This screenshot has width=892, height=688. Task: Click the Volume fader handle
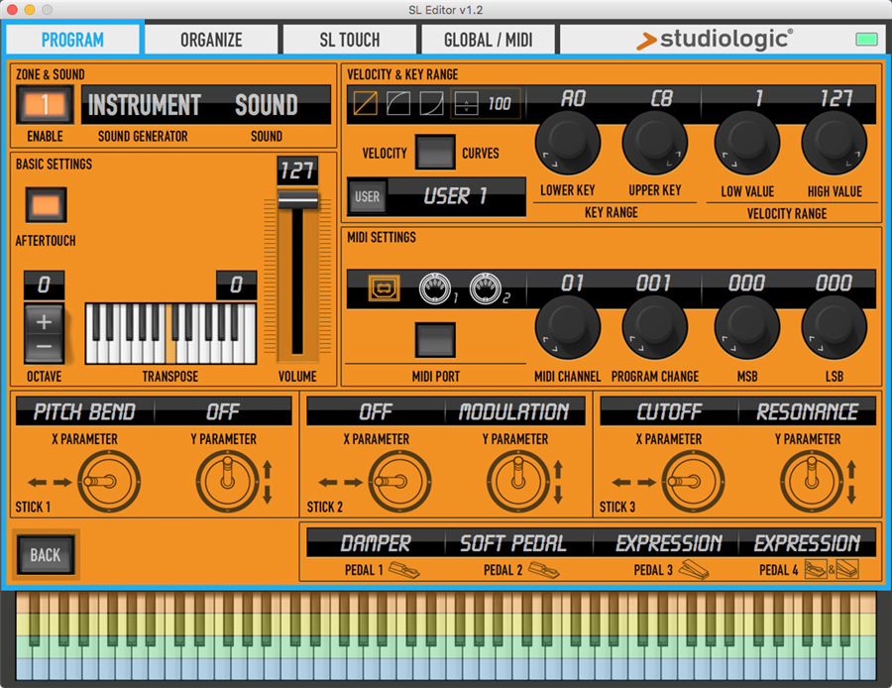click(x=296, y=199)
